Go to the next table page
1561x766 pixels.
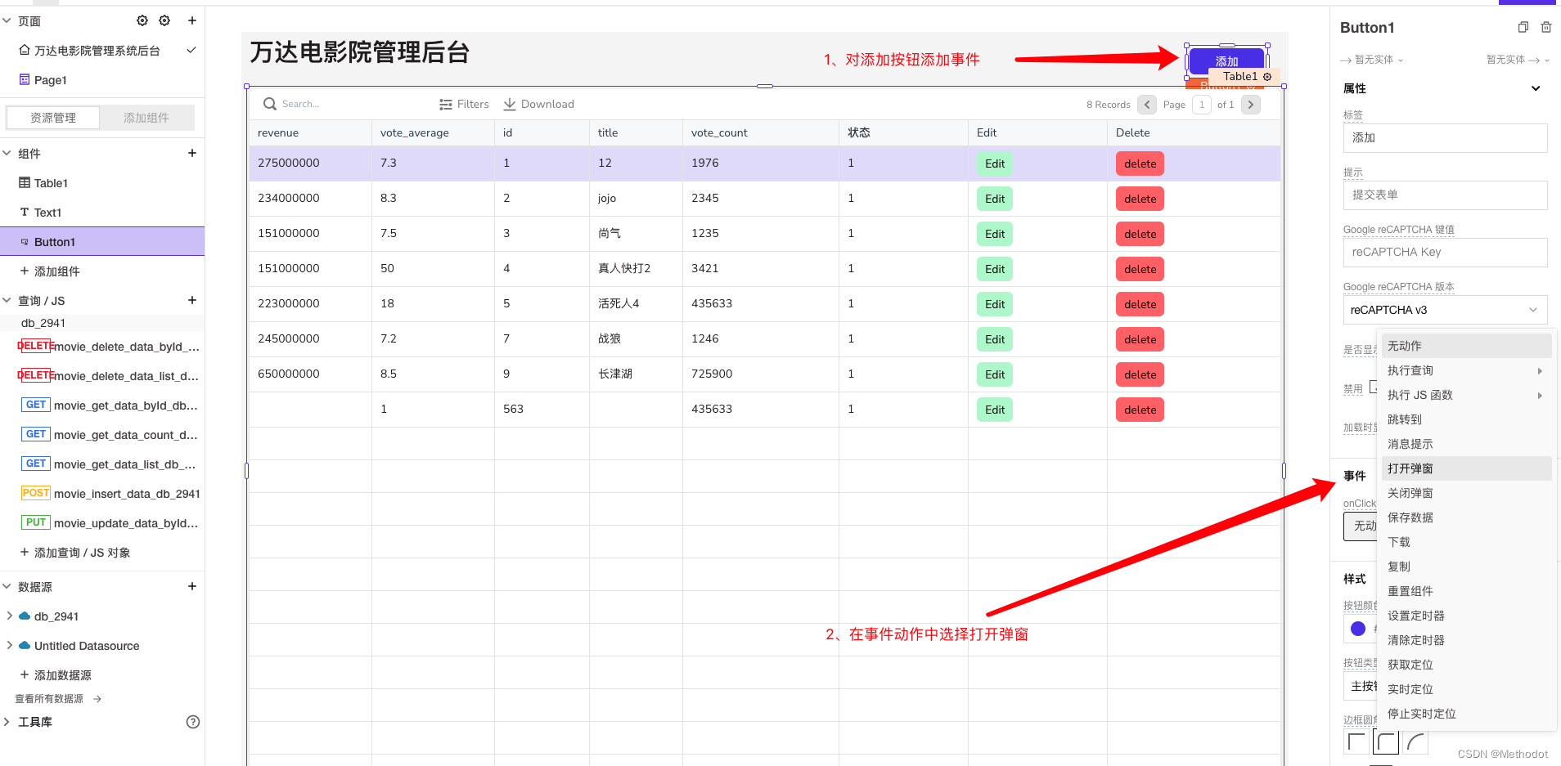coord(1251,105)
